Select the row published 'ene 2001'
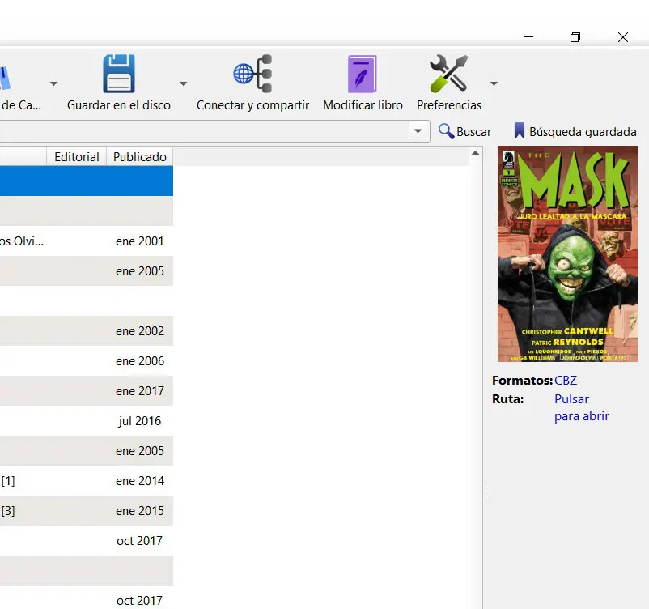The image size is (649, 609). 87,241
